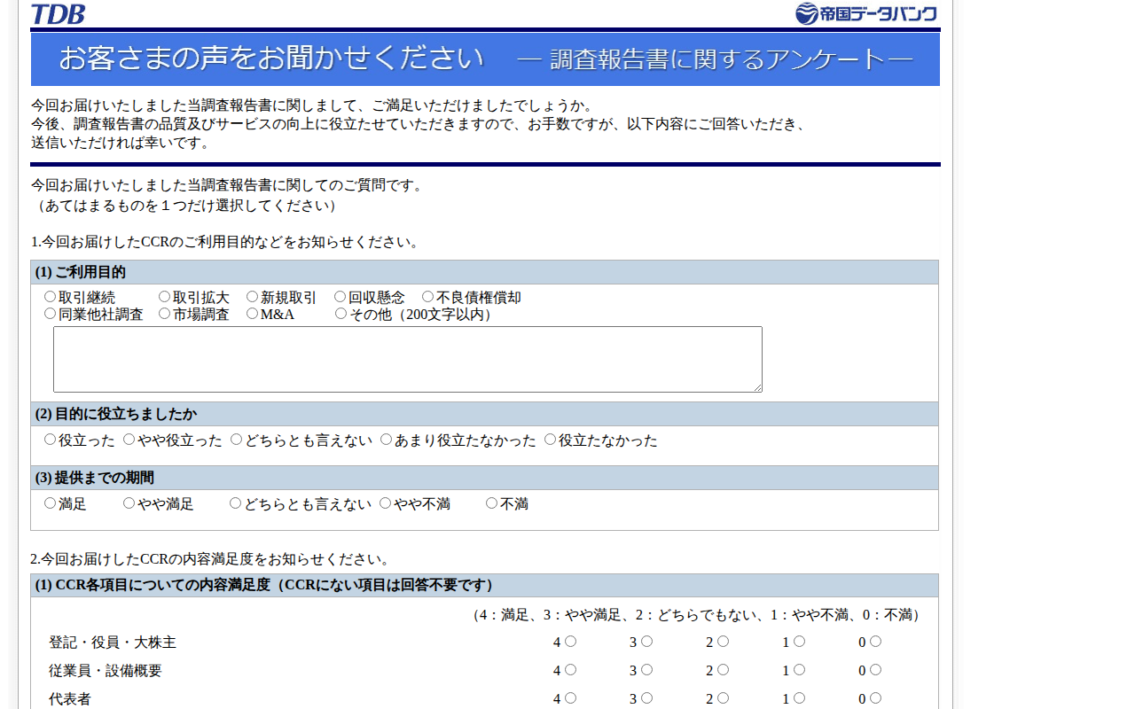Rate 代表者 as 0
Screen dimensions: 1135x709
pyautogui.click(x=875, y=697)
